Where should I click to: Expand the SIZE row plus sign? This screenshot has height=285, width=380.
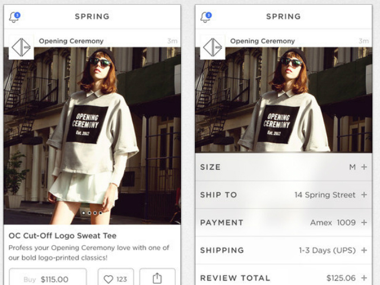click(x=364, y=167)
